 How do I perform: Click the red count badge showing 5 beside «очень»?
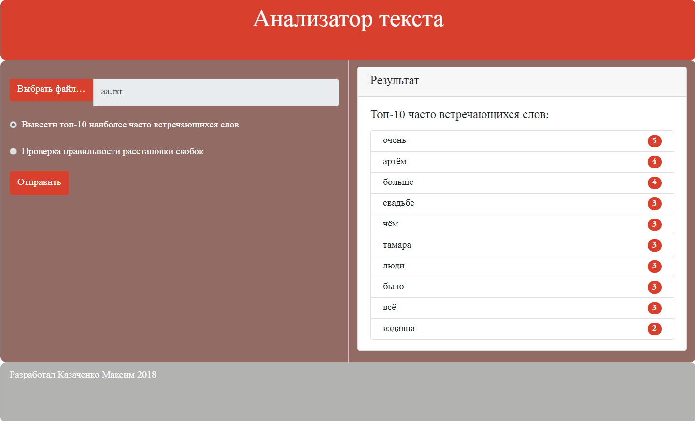pos(654,141)
